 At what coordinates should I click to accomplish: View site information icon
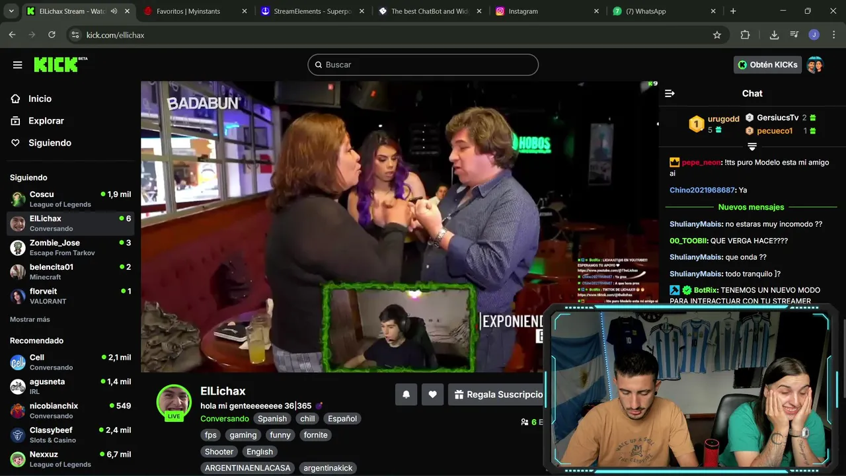point(75,35)
